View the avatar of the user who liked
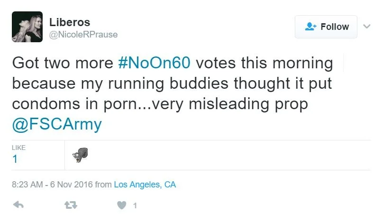 [x=80, y=156]
